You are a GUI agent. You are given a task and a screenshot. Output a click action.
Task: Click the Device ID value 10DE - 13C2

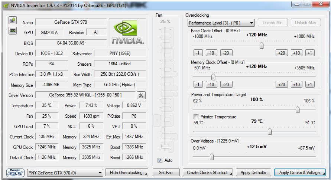coord(52,53)
